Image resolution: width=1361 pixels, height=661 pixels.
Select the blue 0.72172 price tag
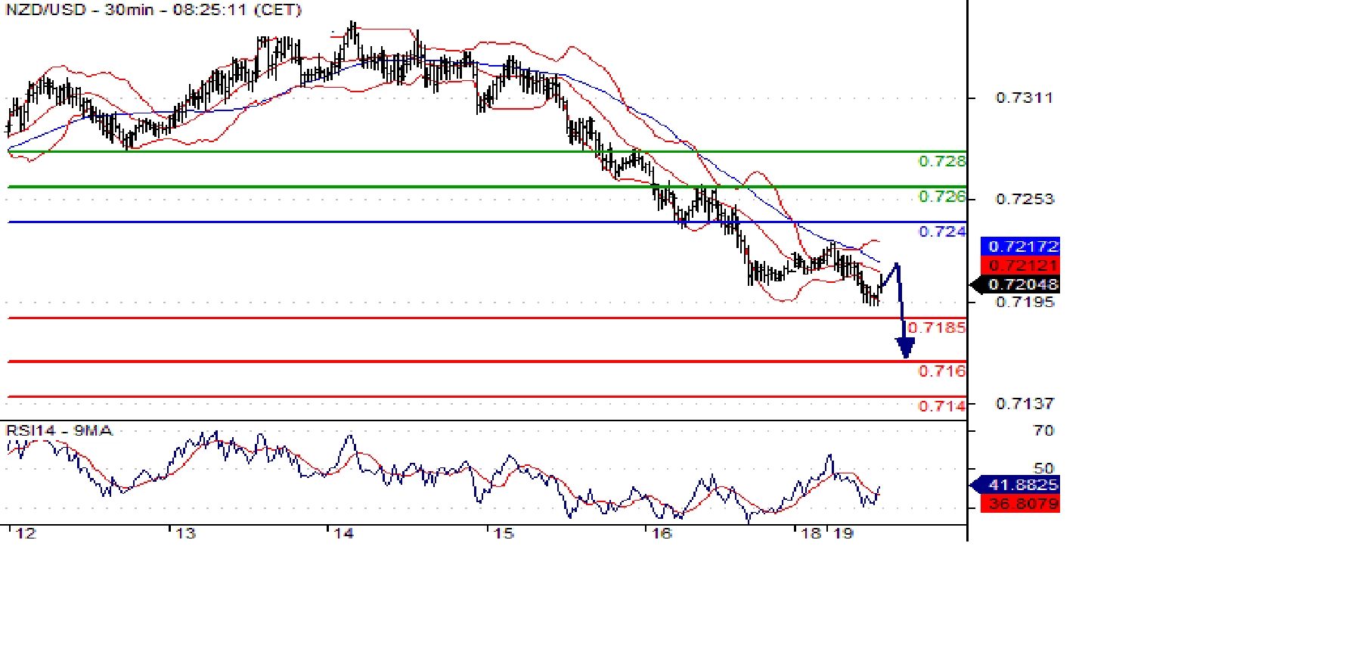pyautogui.click(x=1020, y=247)
